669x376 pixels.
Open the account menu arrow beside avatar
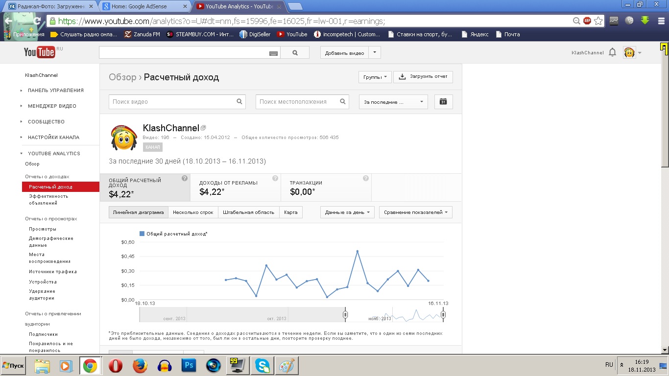(x=640, y=53)
